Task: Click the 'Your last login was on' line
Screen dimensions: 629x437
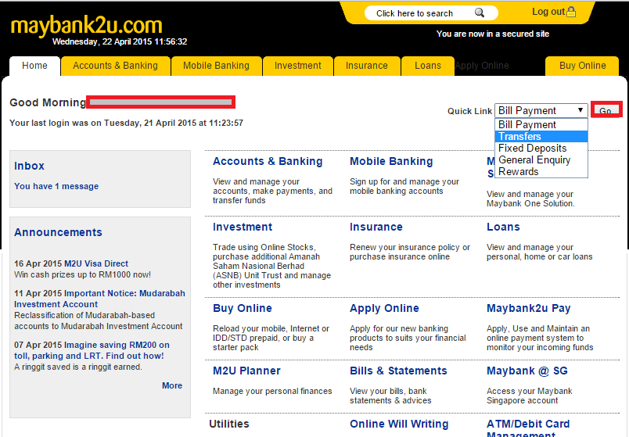Action: coord(127,123)
